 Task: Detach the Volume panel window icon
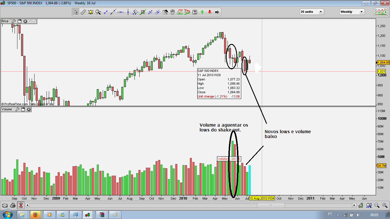(23, 109)
